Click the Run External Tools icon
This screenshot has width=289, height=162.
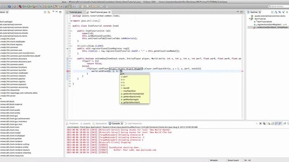pos(34,6)
